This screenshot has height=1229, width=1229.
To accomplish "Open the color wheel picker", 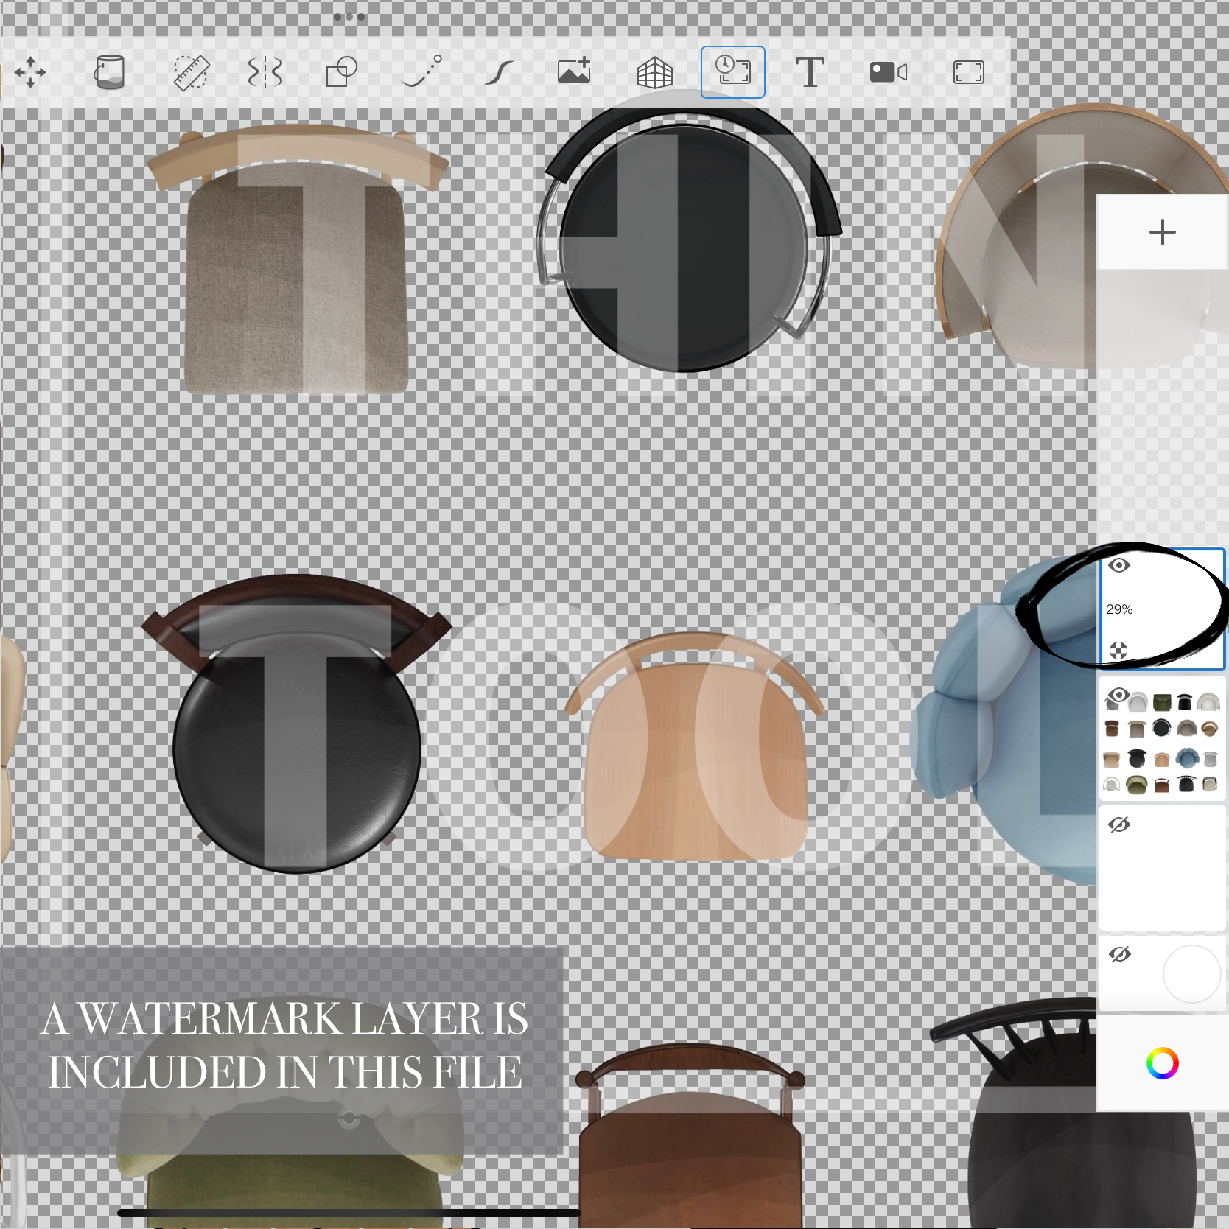I will pyautogui.click(x=1162, y=1063).
